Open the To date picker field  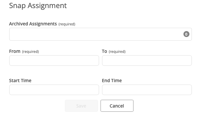pyautogui.click(x=147, y=61)
